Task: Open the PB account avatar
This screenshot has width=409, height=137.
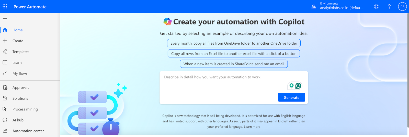Action: click(402, 7)
